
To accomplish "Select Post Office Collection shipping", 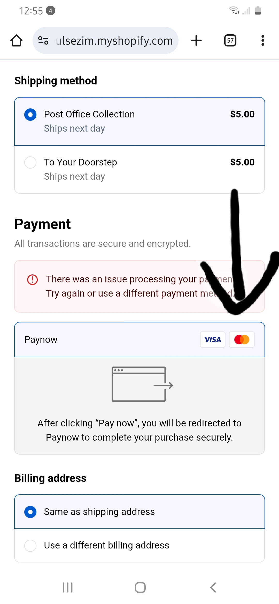I will (30, 114).
